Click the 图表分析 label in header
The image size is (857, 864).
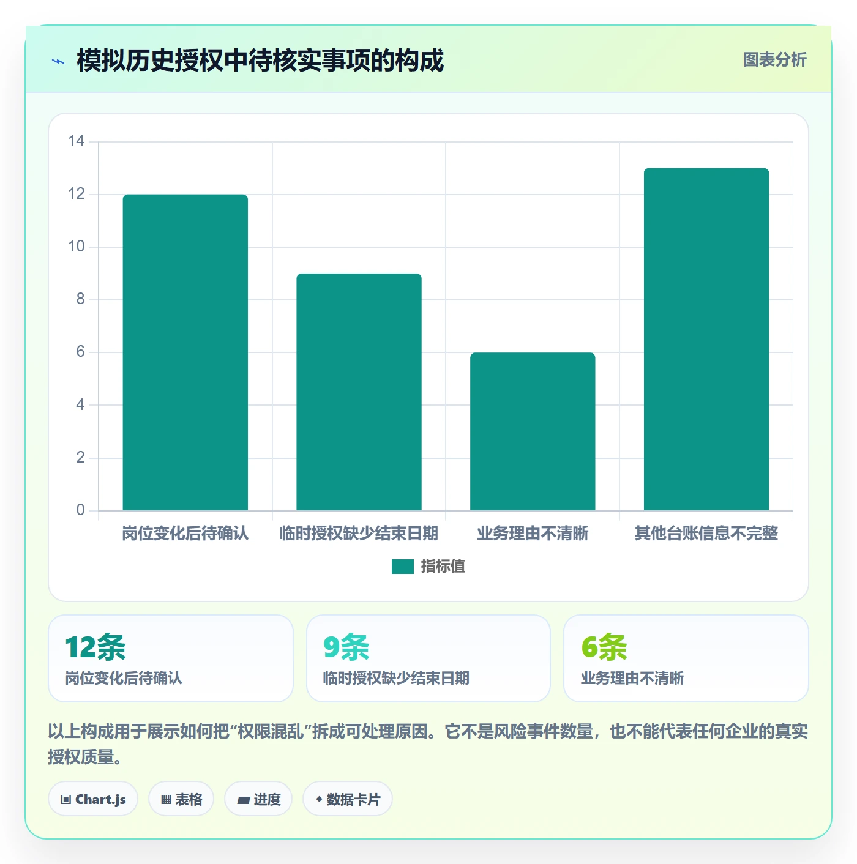[x=774, y=60]
